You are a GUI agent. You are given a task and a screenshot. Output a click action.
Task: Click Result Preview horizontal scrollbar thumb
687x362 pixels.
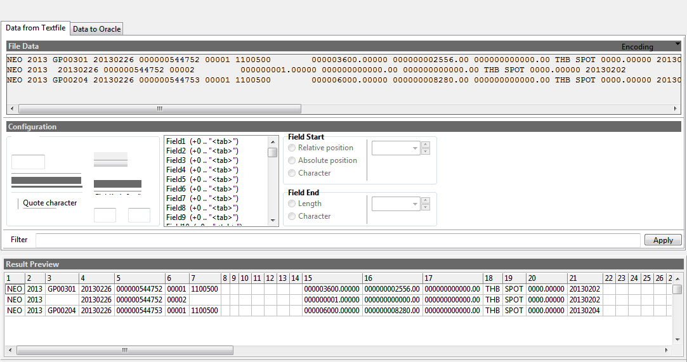pyautogui.click(x=124, y=350)
